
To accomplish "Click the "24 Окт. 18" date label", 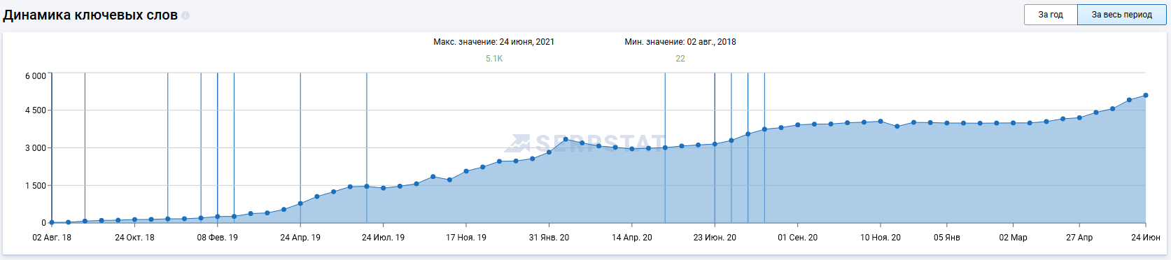I will pyautogui.click(x=134, y=238).
